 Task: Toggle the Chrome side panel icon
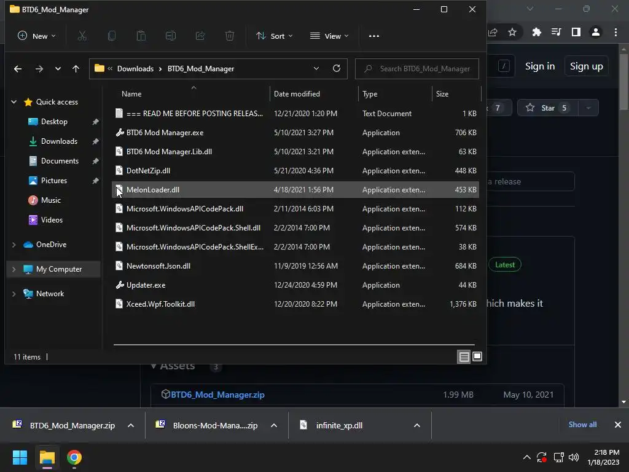pyautogui.click(x=576, y=32)
